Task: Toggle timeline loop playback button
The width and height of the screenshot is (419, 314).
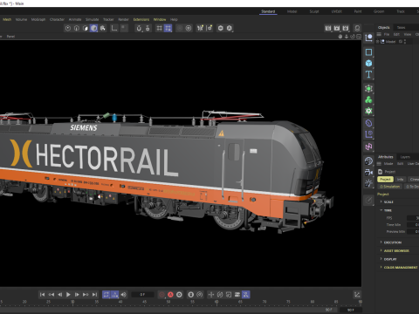Action: coord(106,295)
